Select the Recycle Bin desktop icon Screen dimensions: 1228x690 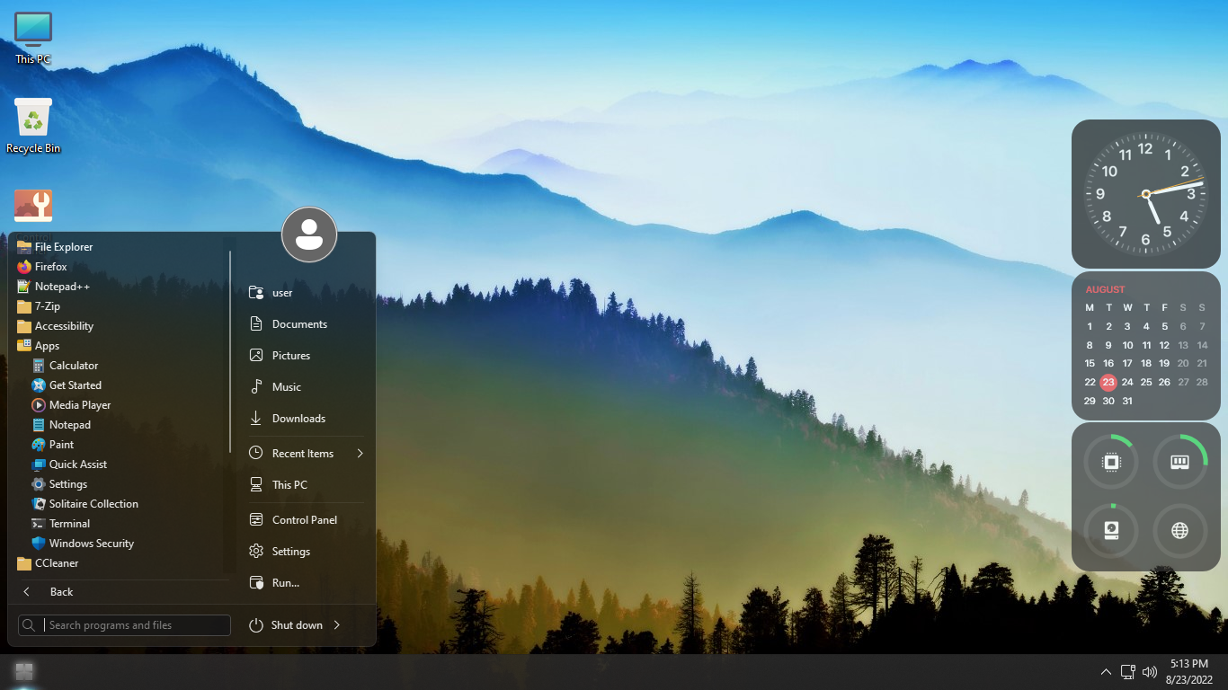33,126
